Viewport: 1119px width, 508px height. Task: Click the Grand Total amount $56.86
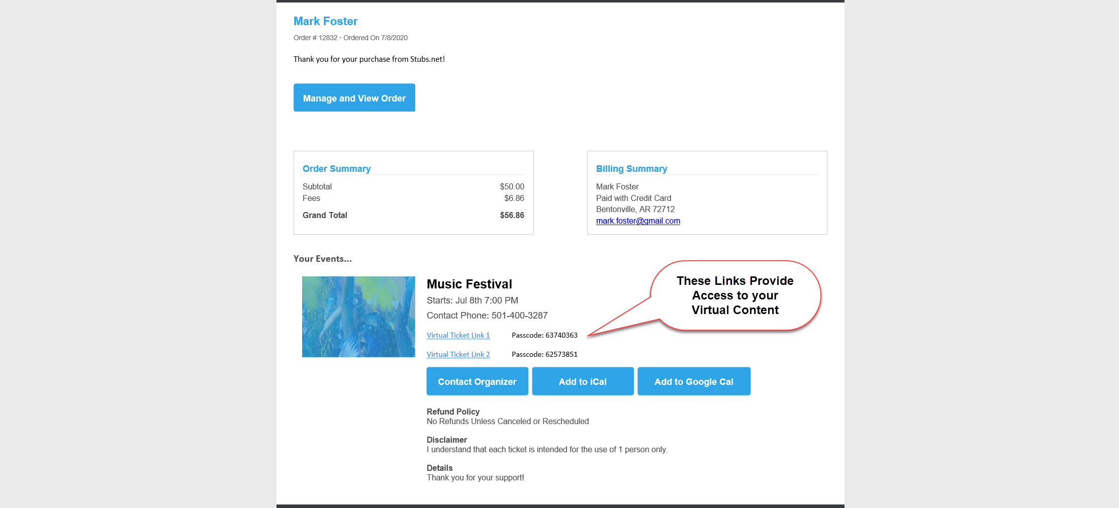(512, 215)
